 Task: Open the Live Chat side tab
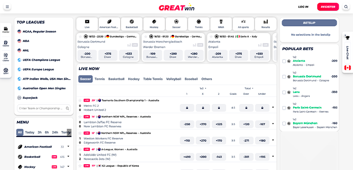pyautogui.click(x=347, y=52)
